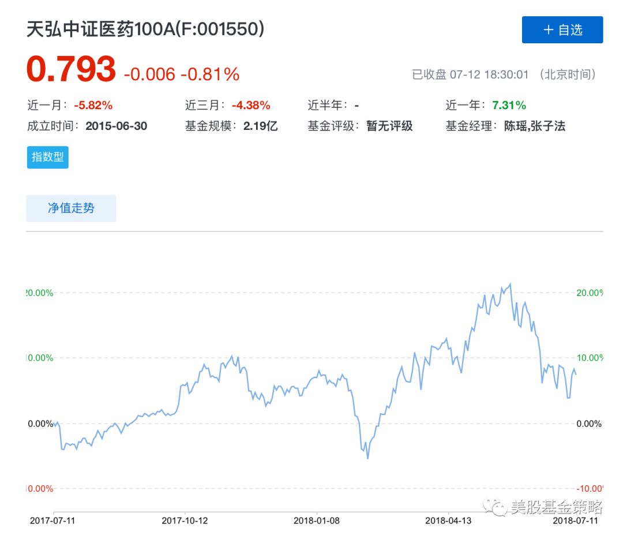Click the current net value 0.793

click(x=71, y=70)
